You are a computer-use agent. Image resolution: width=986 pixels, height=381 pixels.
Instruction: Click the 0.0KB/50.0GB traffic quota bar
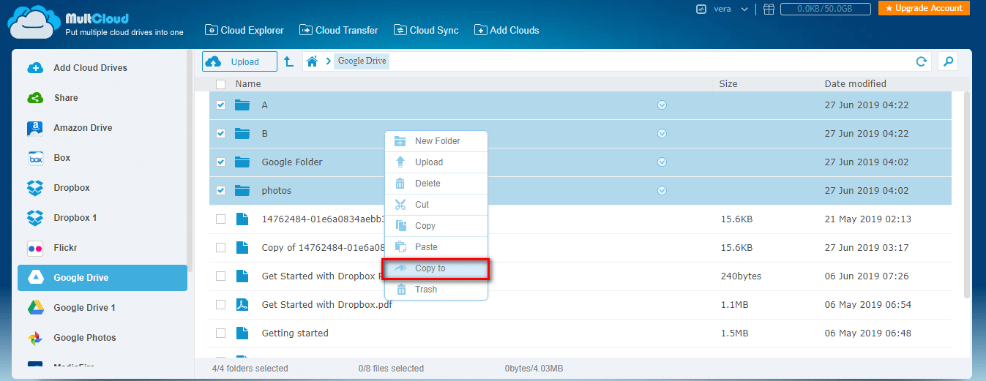(825, 9)
